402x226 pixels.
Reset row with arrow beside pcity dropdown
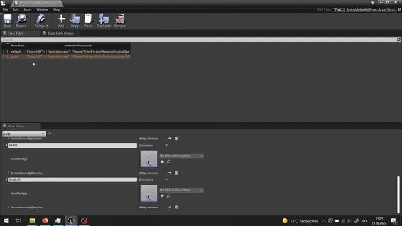50,134
